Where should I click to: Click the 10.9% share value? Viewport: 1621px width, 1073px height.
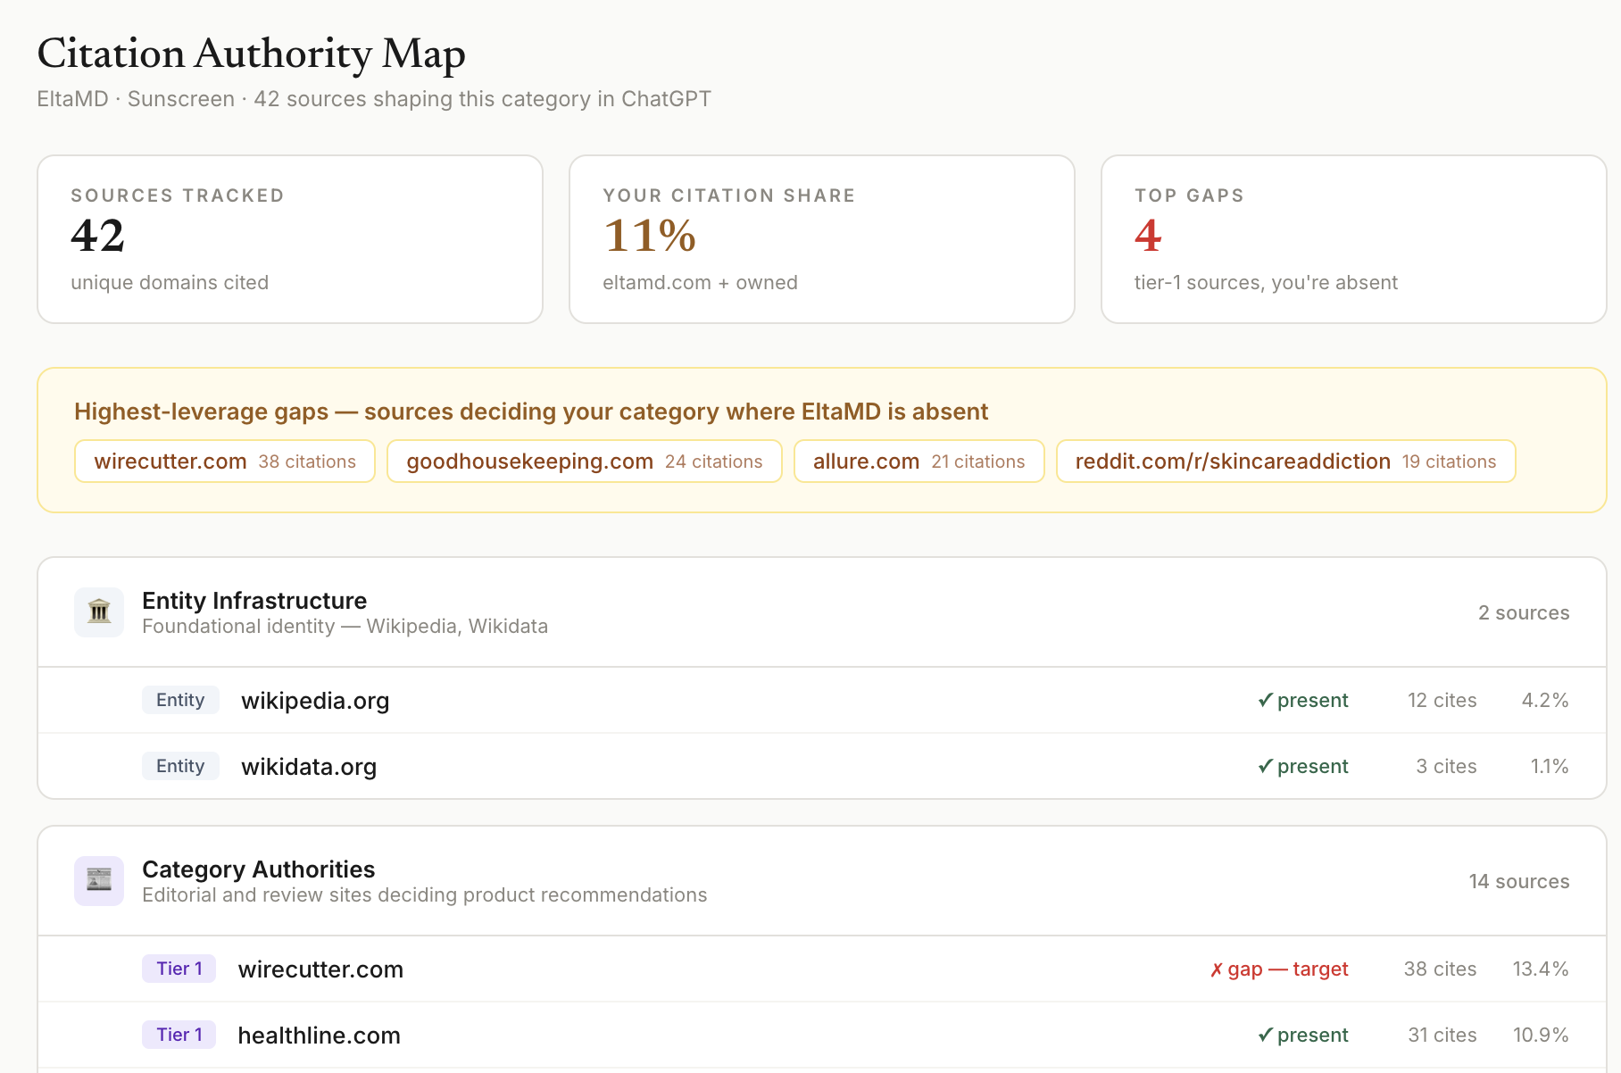(x=1541, y=1036)
